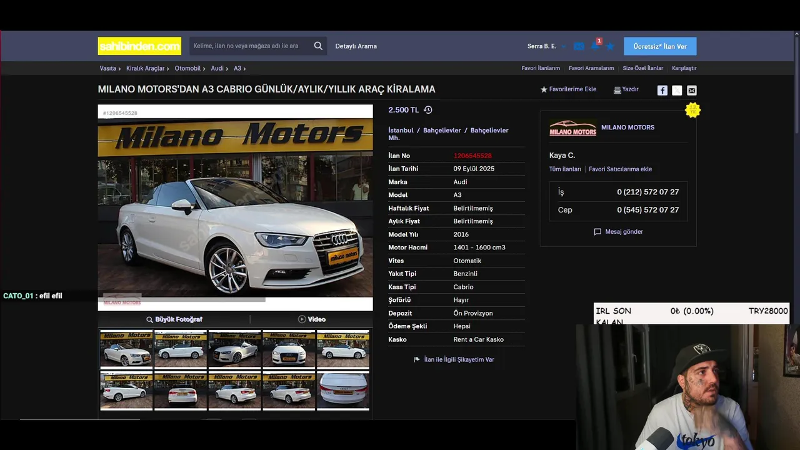The height and width of the screenshot is (450, 800).
Task: Open Size Özel İlanlar
Action: 643,68
